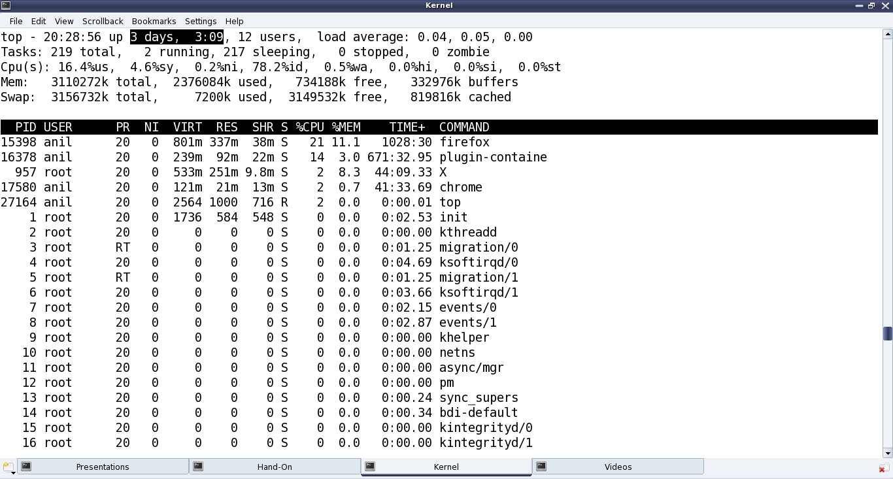Open the Help menu
The height and width of the screenshot is (479, 893).
pyautogui.click(x=234, y=21)
